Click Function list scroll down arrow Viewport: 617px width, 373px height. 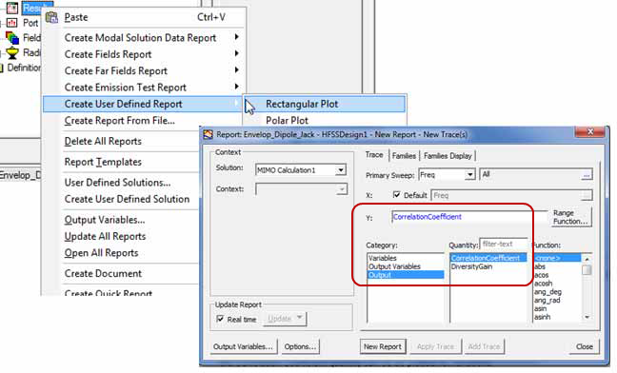pyautogui.click(x=587, y=317)
